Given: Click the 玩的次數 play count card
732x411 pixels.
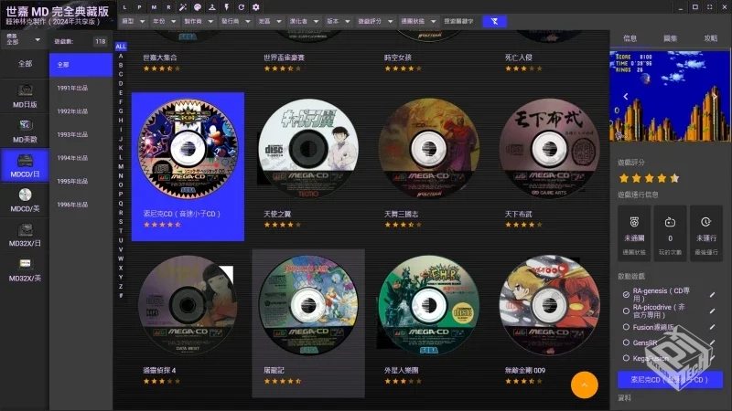Looking at the screenshot, I should tap(670, 233).
